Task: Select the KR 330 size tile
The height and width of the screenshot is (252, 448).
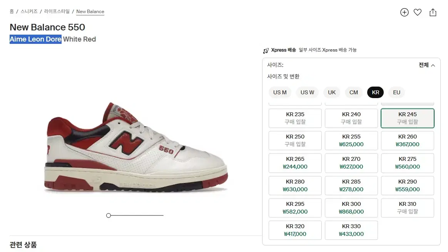Action: (x=351, y=230)
